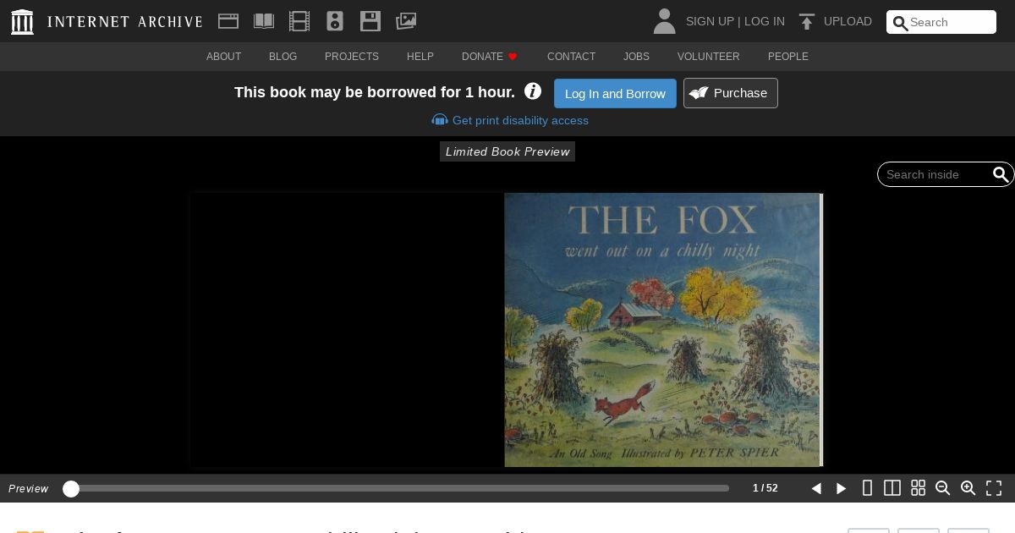Click the top search magnifier icon

click(900, 23)
